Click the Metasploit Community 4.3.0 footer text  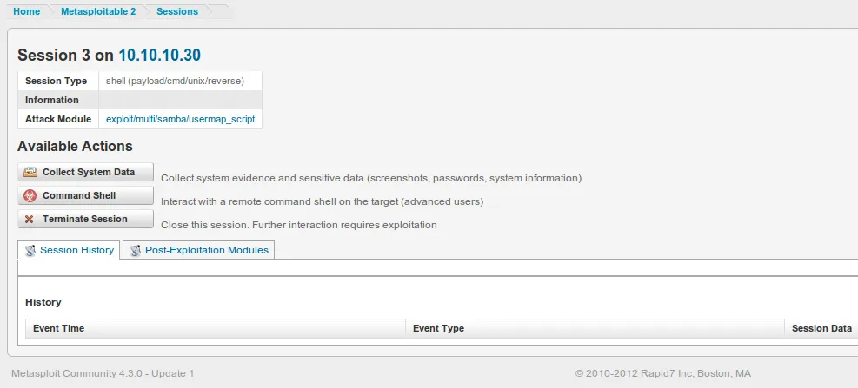point(103,372)
